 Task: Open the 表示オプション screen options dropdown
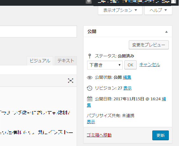click(x=120, y=10)
